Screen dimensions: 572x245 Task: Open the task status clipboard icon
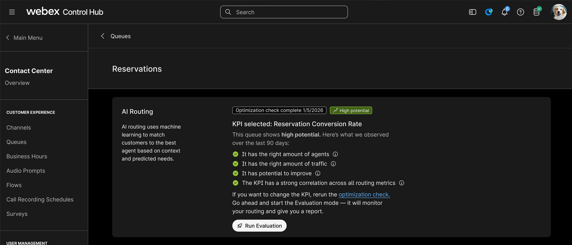(x=536, y=12)
